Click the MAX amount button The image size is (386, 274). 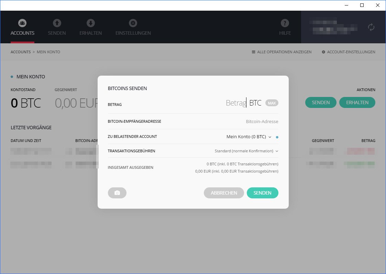(x=272, y=103)
